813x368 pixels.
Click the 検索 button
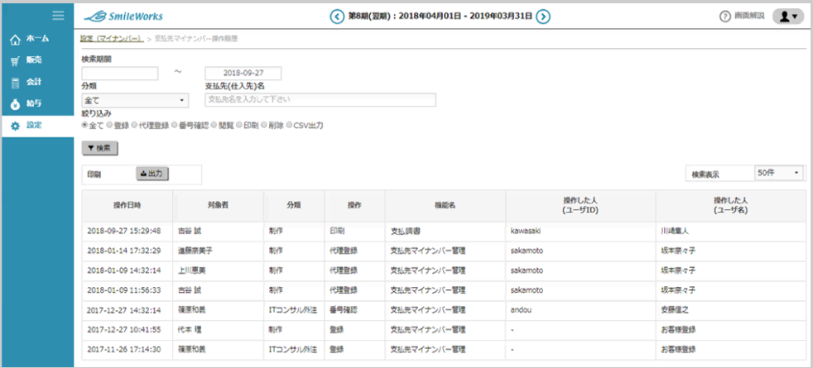100,148
